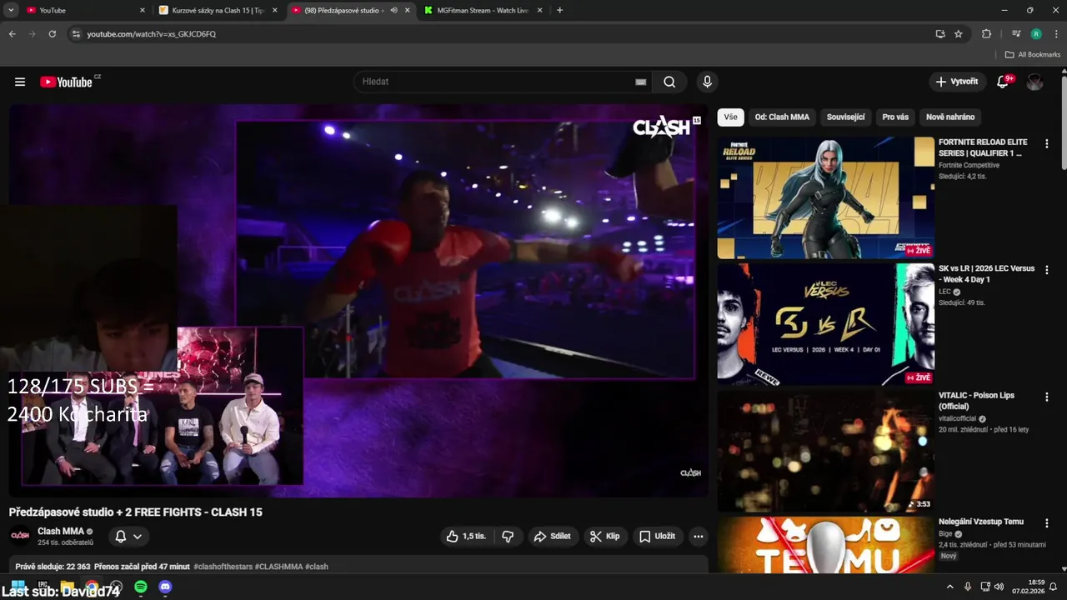
Task: Open Chrome extensions puzzle icon
Action: [x=987, y=34]
